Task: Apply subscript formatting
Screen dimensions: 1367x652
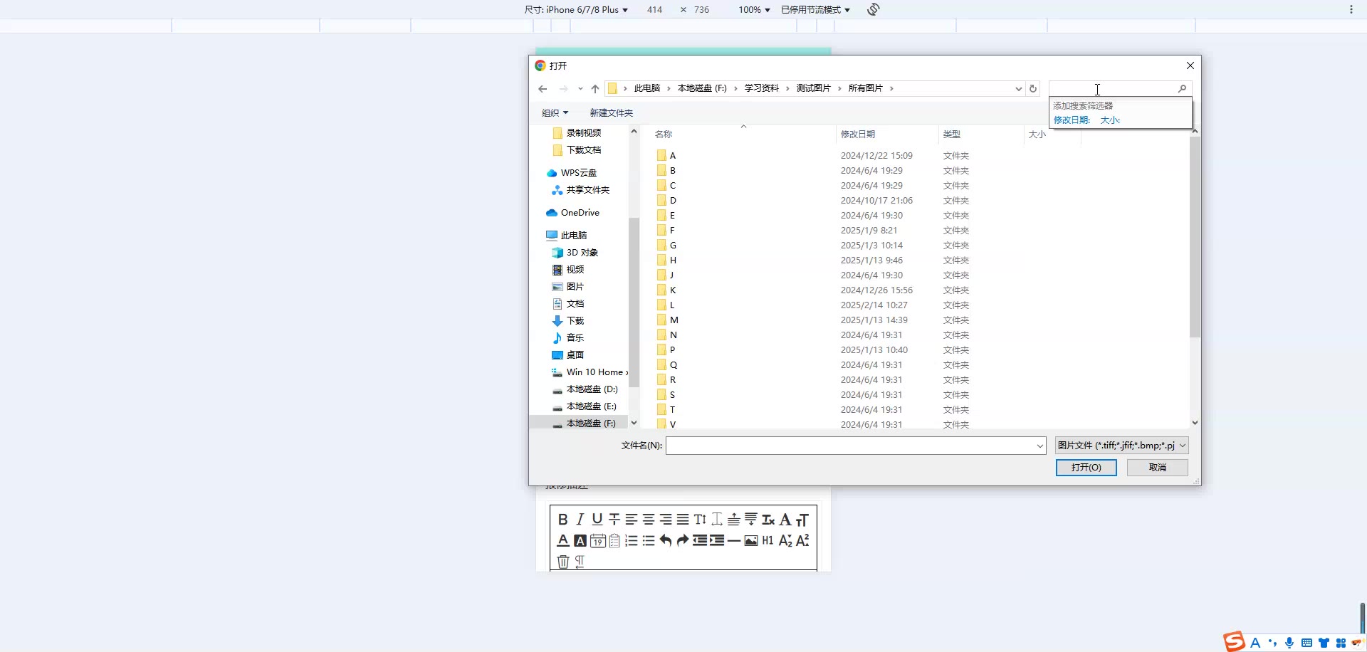Action: click(785, 541)
